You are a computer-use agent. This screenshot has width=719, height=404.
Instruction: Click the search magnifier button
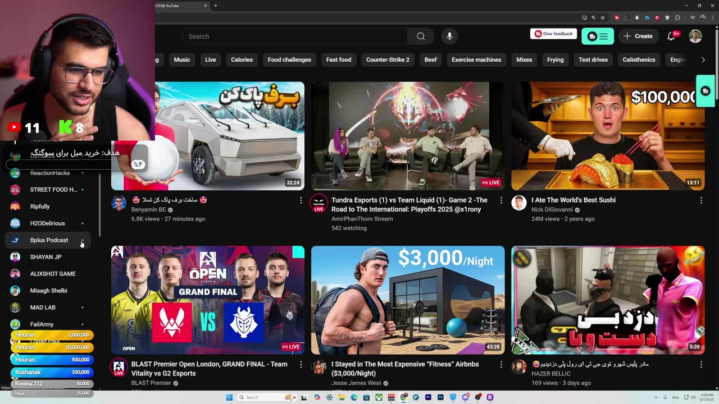click(421, 36)
